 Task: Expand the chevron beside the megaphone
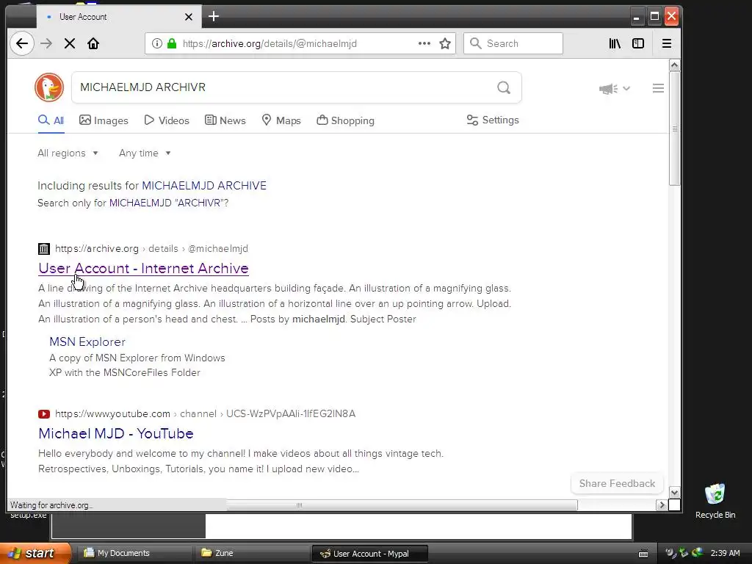[626, 88]
